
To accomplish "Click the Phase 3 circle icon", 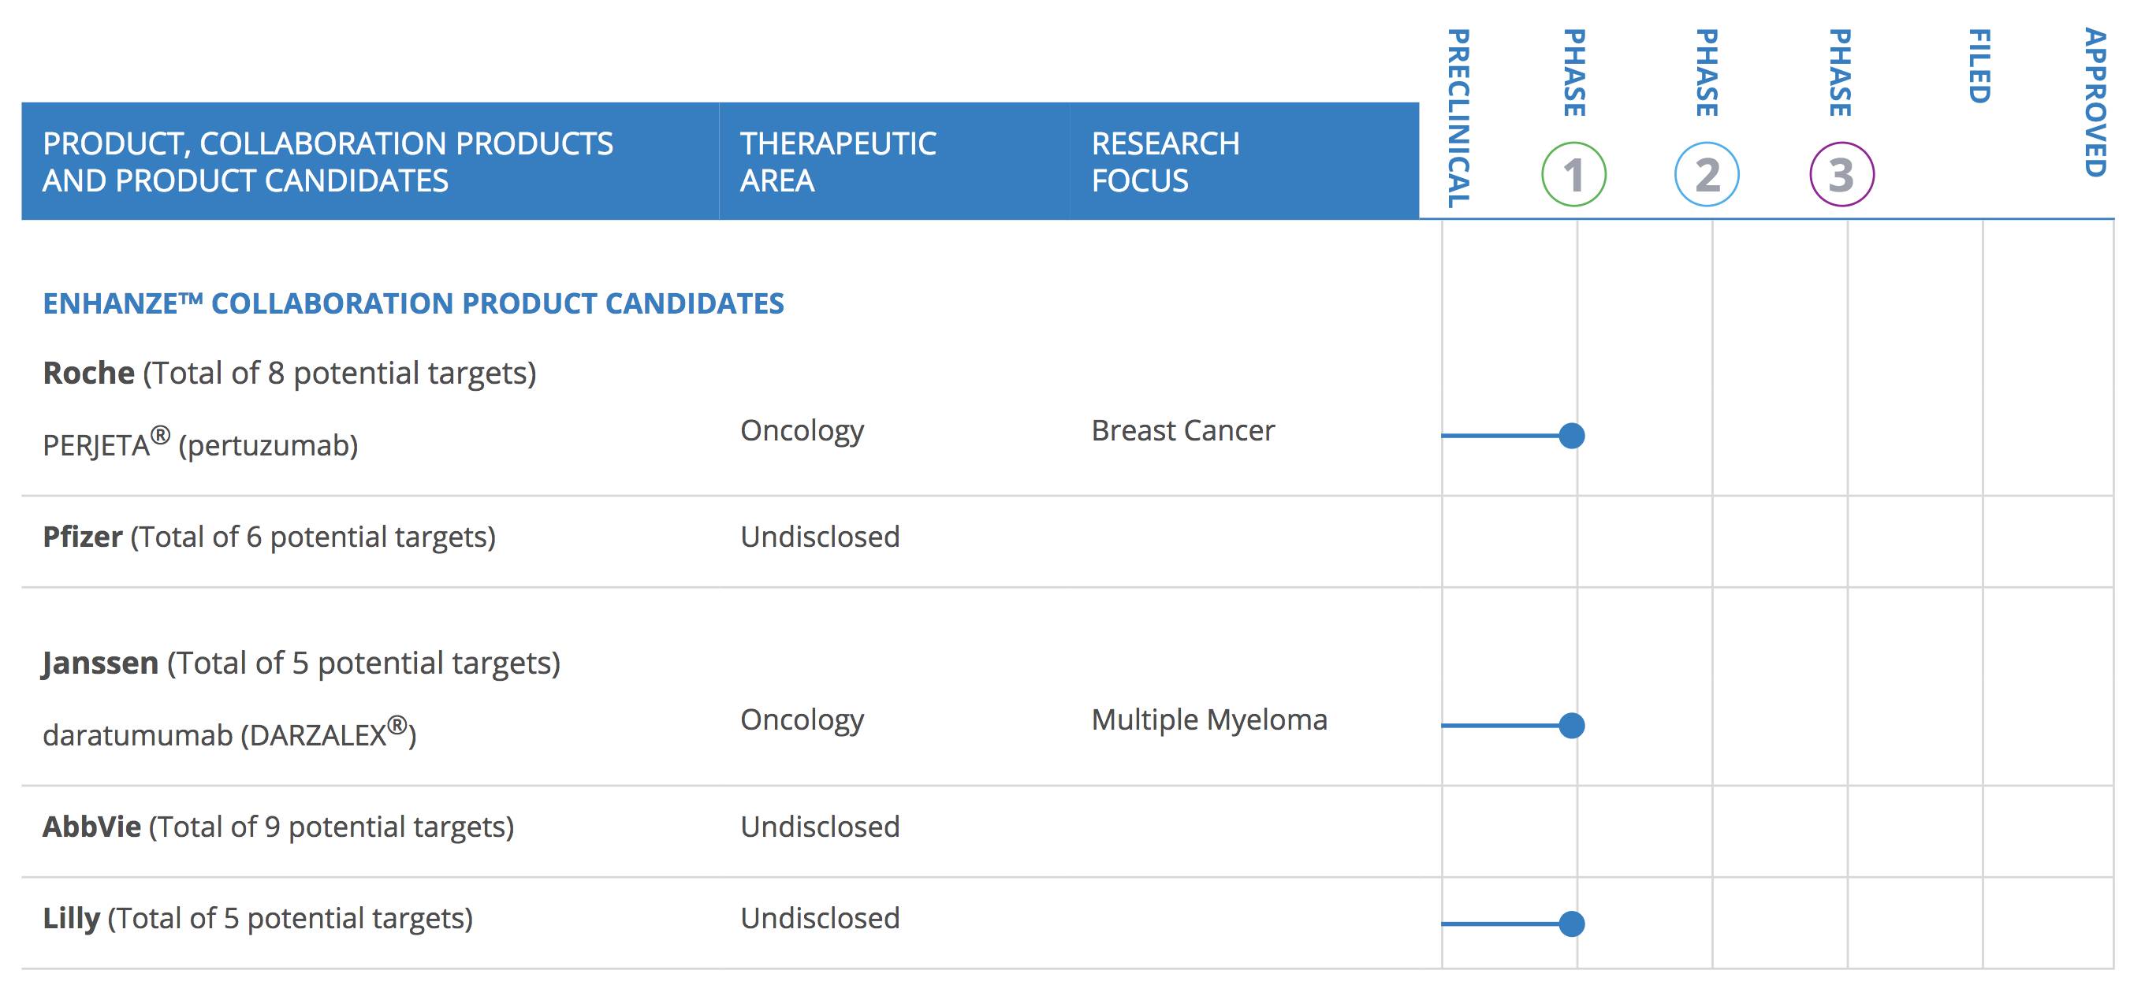I will [1841, 174].
